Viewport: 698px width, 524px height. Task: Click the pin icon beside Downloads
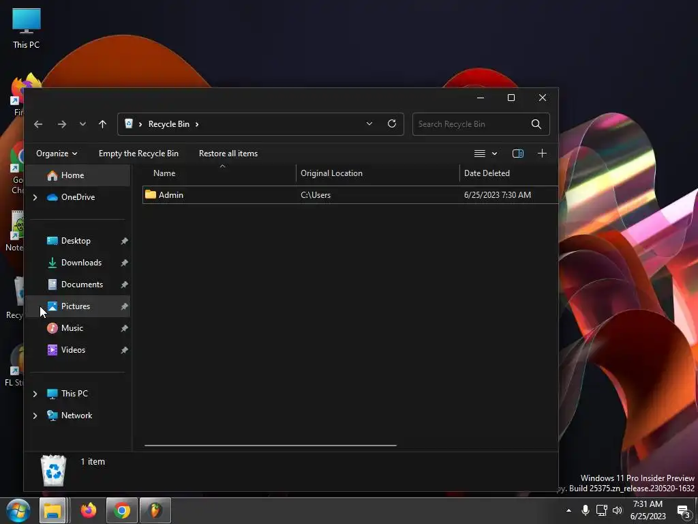tap(124, 263)
